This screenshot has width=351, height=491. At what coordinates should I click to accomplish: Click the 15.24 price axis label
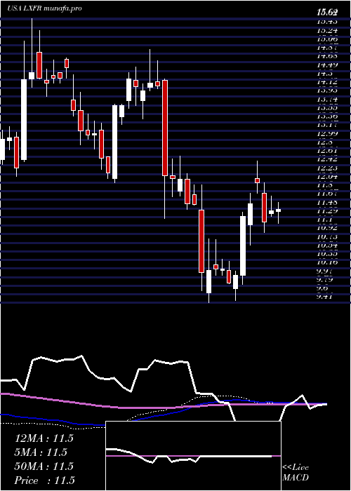click(328, 30)
